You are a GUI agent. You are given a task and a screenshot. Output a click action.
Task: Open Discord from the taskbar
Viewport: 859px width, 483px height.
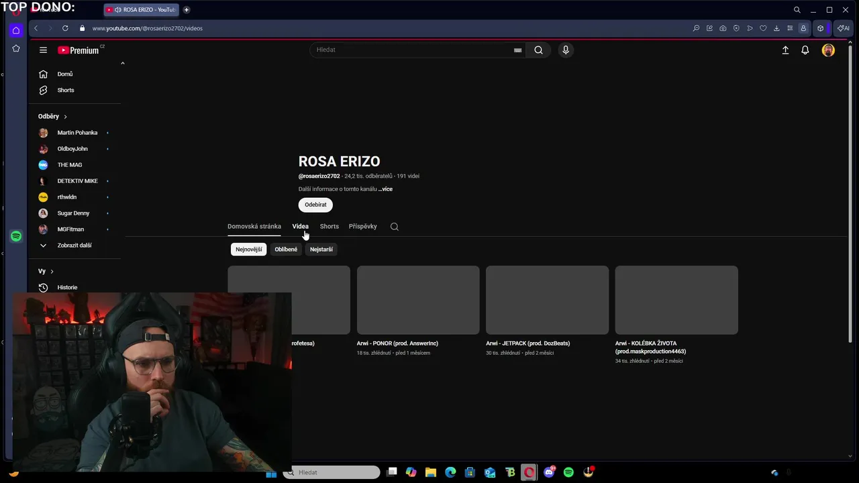click(x=549, y=472)
